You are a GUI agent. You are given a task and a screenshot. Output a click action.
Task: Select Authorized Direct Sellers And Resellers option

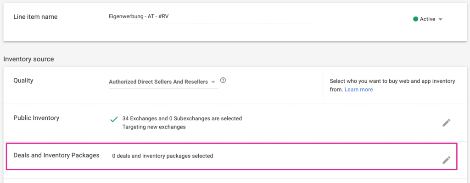click(x=158, y=82)
